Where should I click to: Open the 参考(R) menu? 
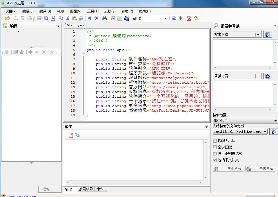(x=127, y=11)
